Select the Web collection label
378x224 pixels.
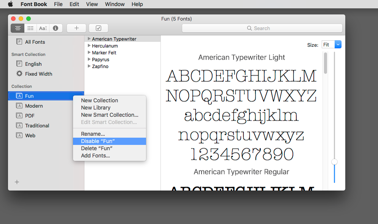pos(30,135)
